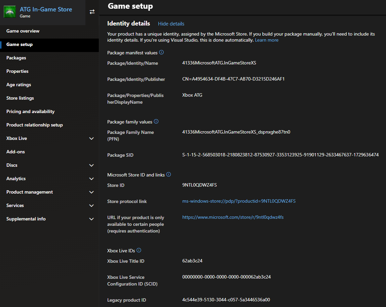
Task: Open the Package manifest values info tooltip
Action: [161, 52]
